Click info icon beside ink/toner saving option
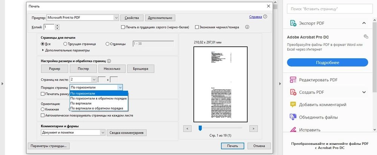 (x=247, y=27)
